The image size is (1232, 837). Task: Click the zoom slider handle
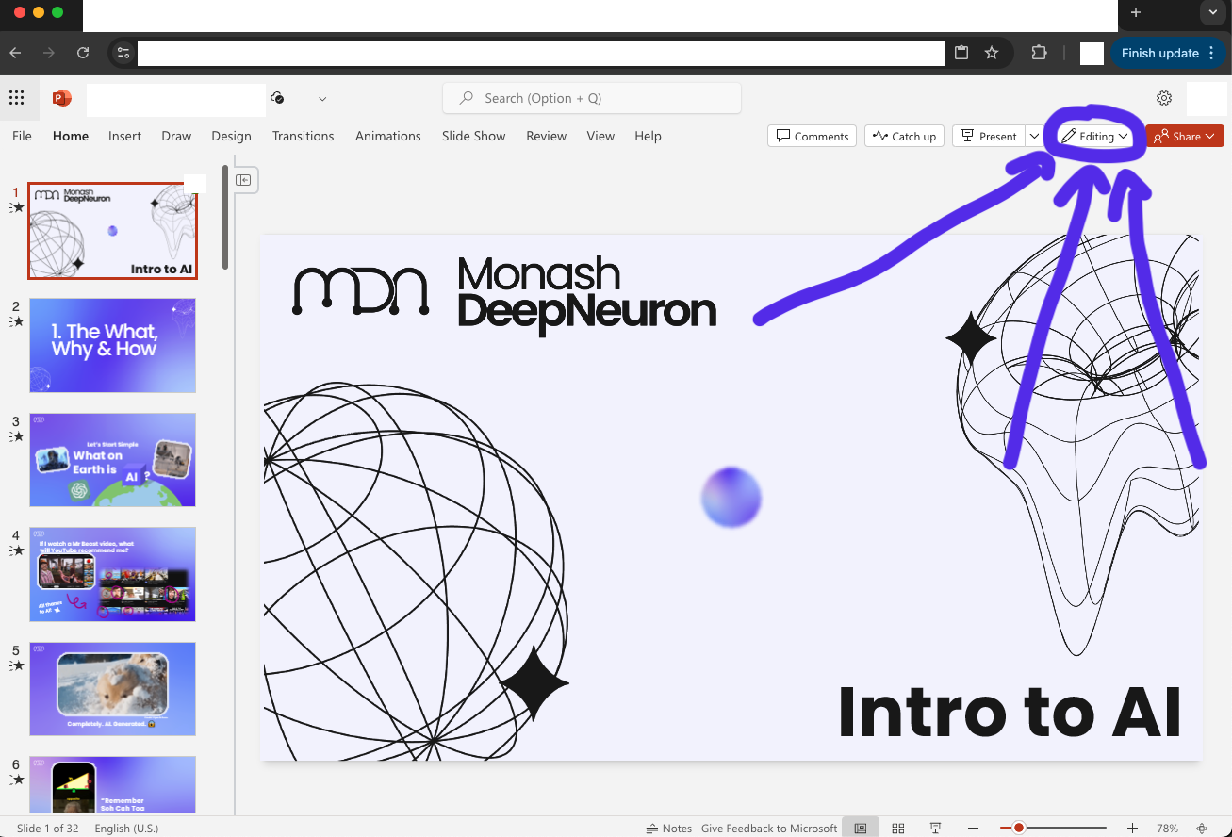click(1019, 829)
